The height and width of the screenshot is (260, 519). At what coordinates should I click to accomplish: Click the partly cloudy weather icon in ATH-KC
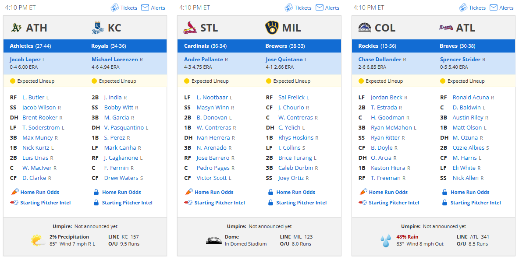[x=38, y=240]
